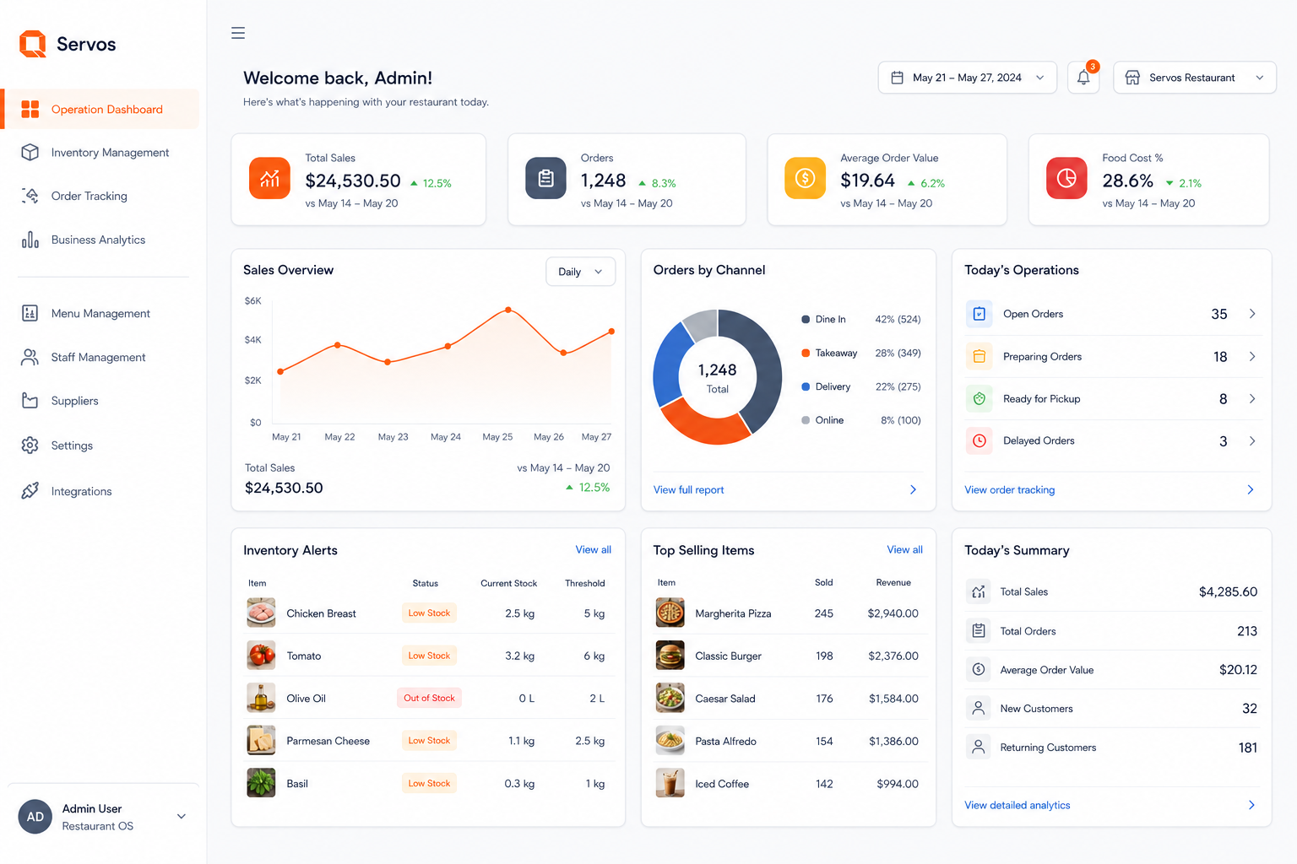Click the Food Cost pie icon
The image size is (1297, 864).
point(1066,179)
